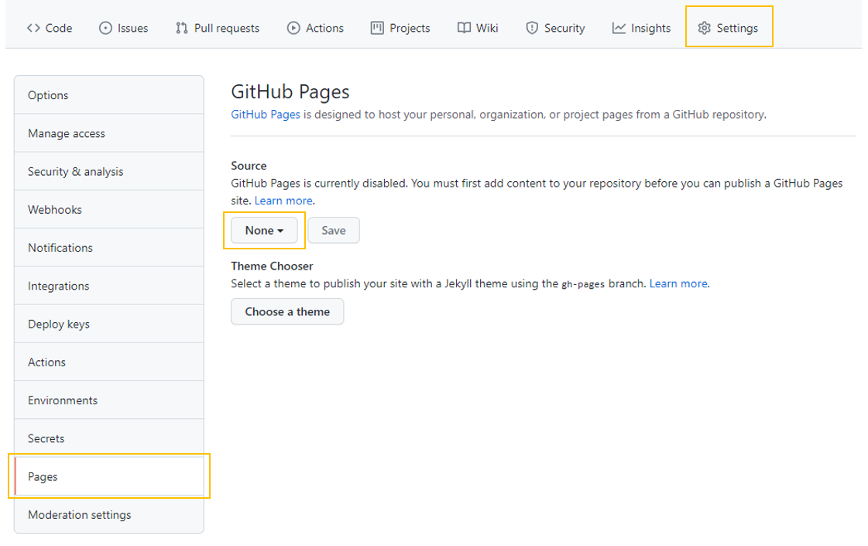Go to Webhooks settings
868x546 pixels.
coord(109,210)
